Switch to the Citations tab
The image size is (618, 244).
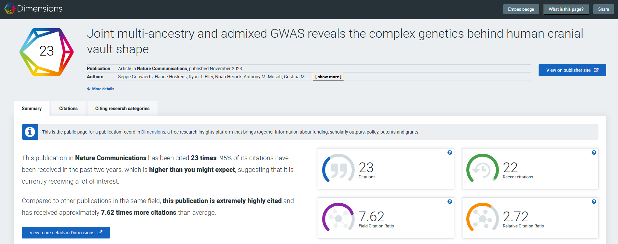(x=68, y=109)
